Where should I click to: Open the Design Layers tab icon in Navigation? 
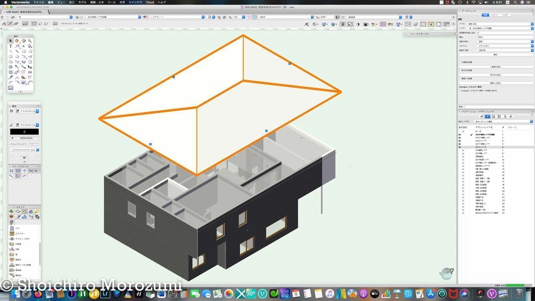(487, 116)
